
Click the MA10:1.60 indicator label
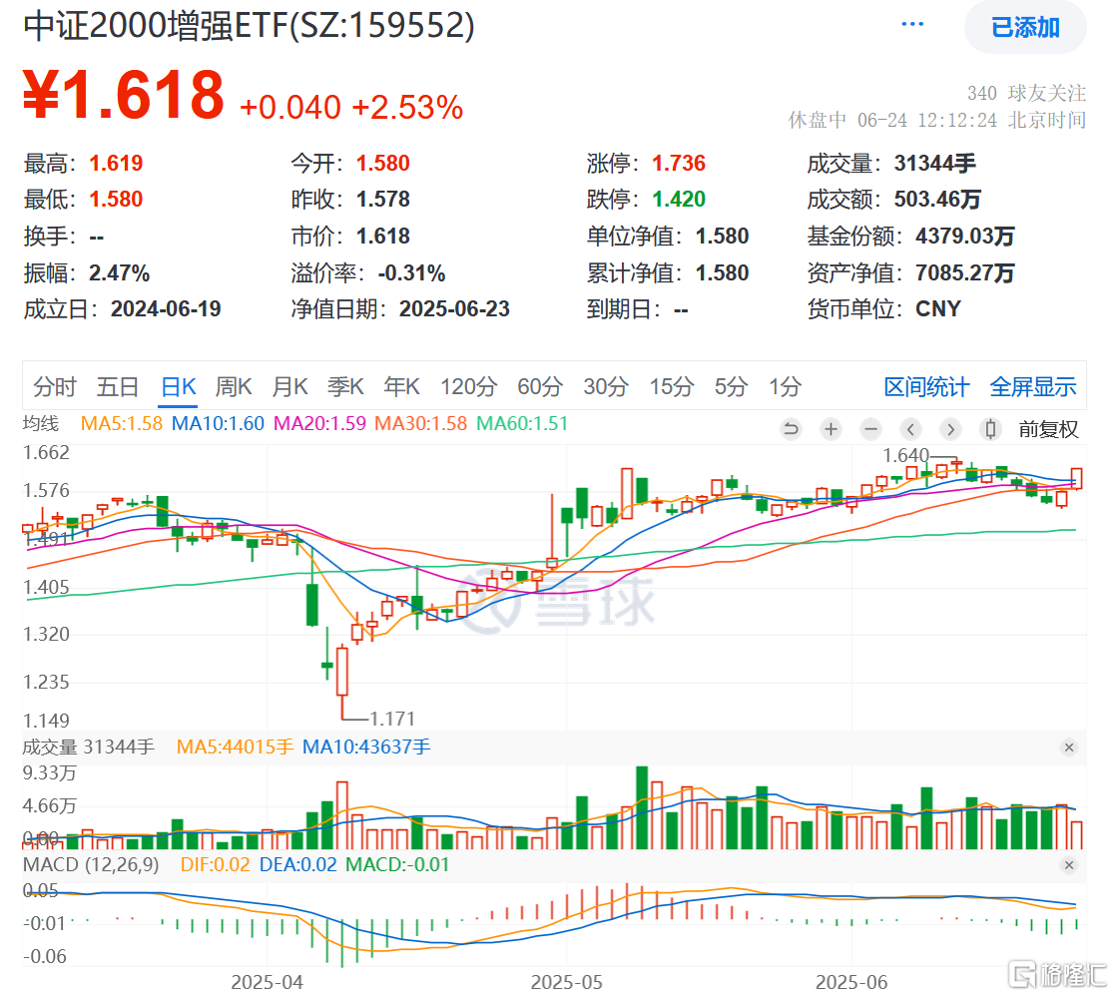pos(219,424)
